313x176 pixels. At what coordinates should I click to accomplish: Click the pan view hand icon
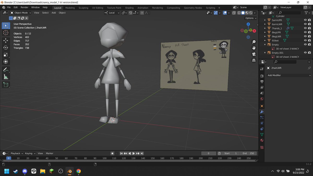(x=254, y=48)
